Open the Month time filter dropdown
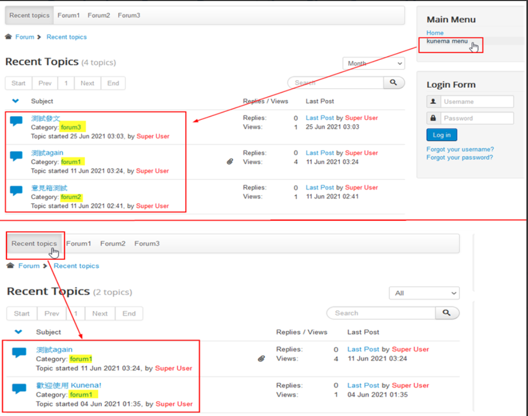Viewport: 528px width, 416px height. point(373,63)
